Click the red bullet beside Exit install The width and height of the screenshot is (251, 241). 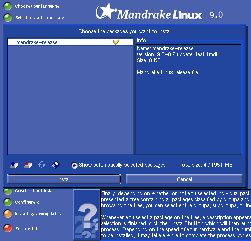pyautogui.click(x=8, y=228)
